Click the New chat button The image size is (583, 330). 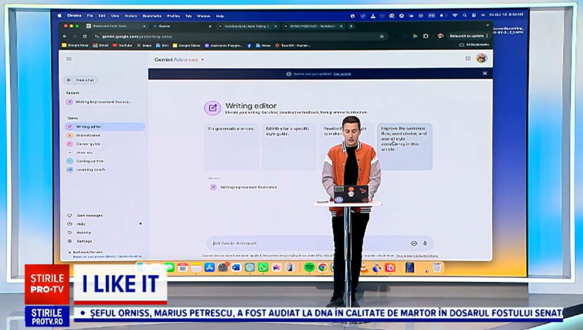point(80,80)
